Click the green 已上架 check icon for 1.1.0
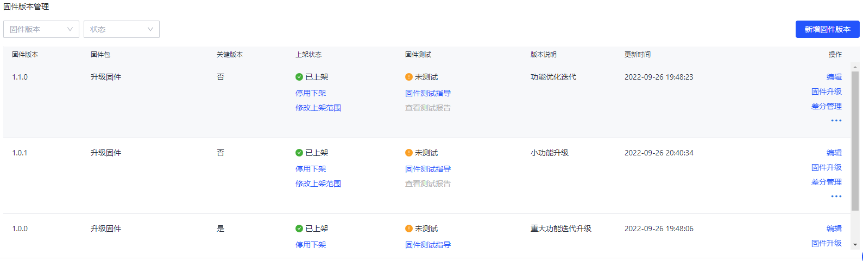This screenshot has height=261, width=863. click(299, 77)
